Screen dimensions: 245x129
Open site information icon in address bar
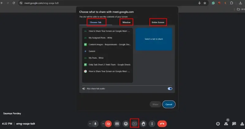coord(21,3)
